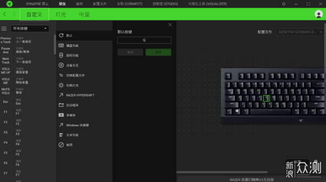Select the 文本功能 text icon
The image size is (326, 182).
click(61, 135)
